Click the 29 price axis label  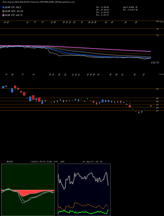point(157,108)
